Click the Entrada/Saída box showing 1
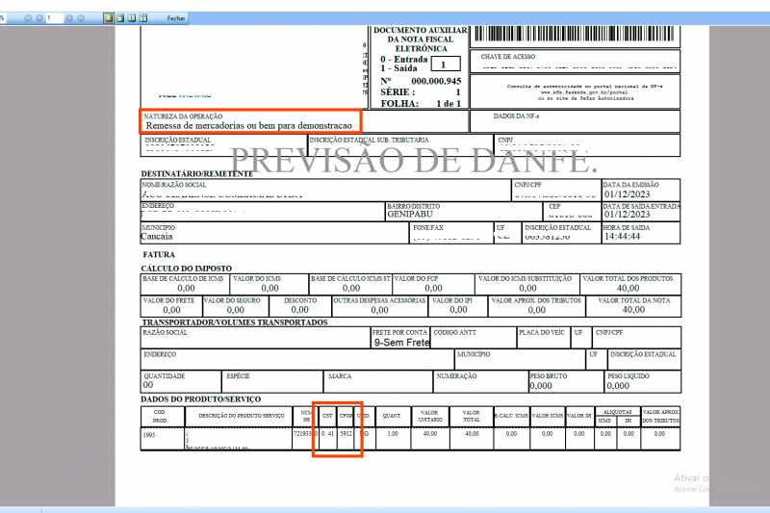This screenshot has width=770, height=513. pyautogui.click(x=446, y=64)
